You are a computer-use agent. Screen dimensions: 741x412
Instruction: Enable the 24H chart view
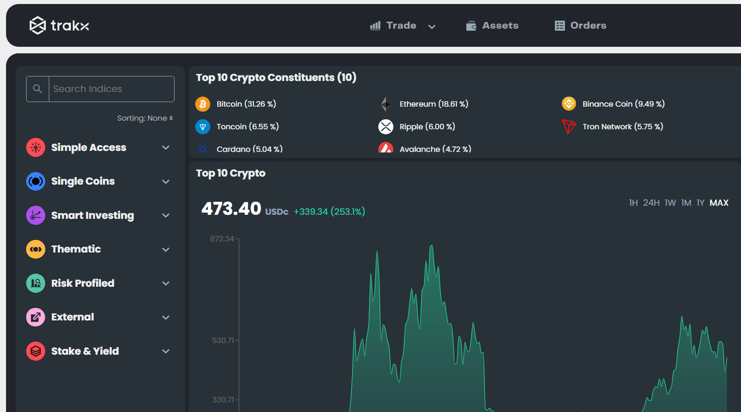pyautogui.click(x=651, y=203)
